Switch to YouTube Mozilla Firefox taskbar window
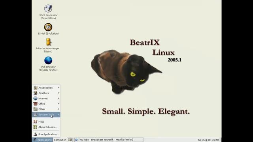The image size is (253, 142). pos(109,140)
